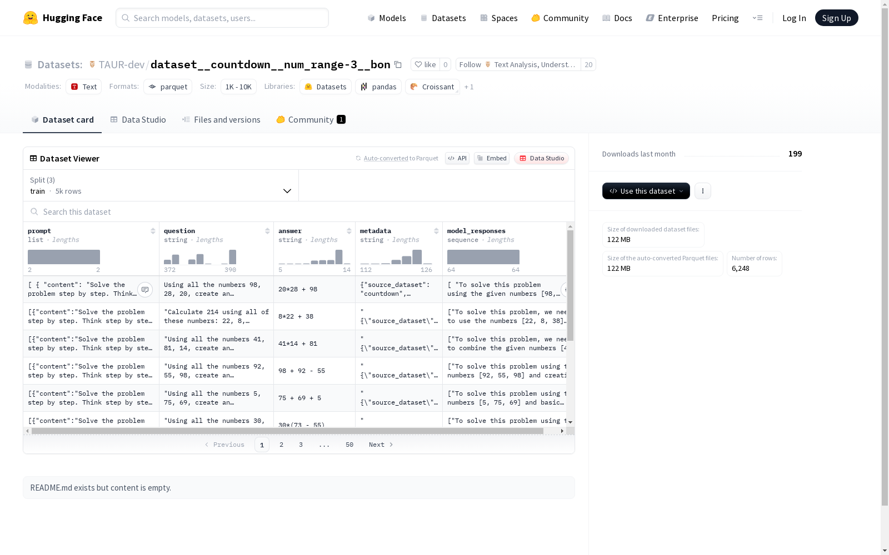Open Models in the top navigation

click(x=387, y=18)
